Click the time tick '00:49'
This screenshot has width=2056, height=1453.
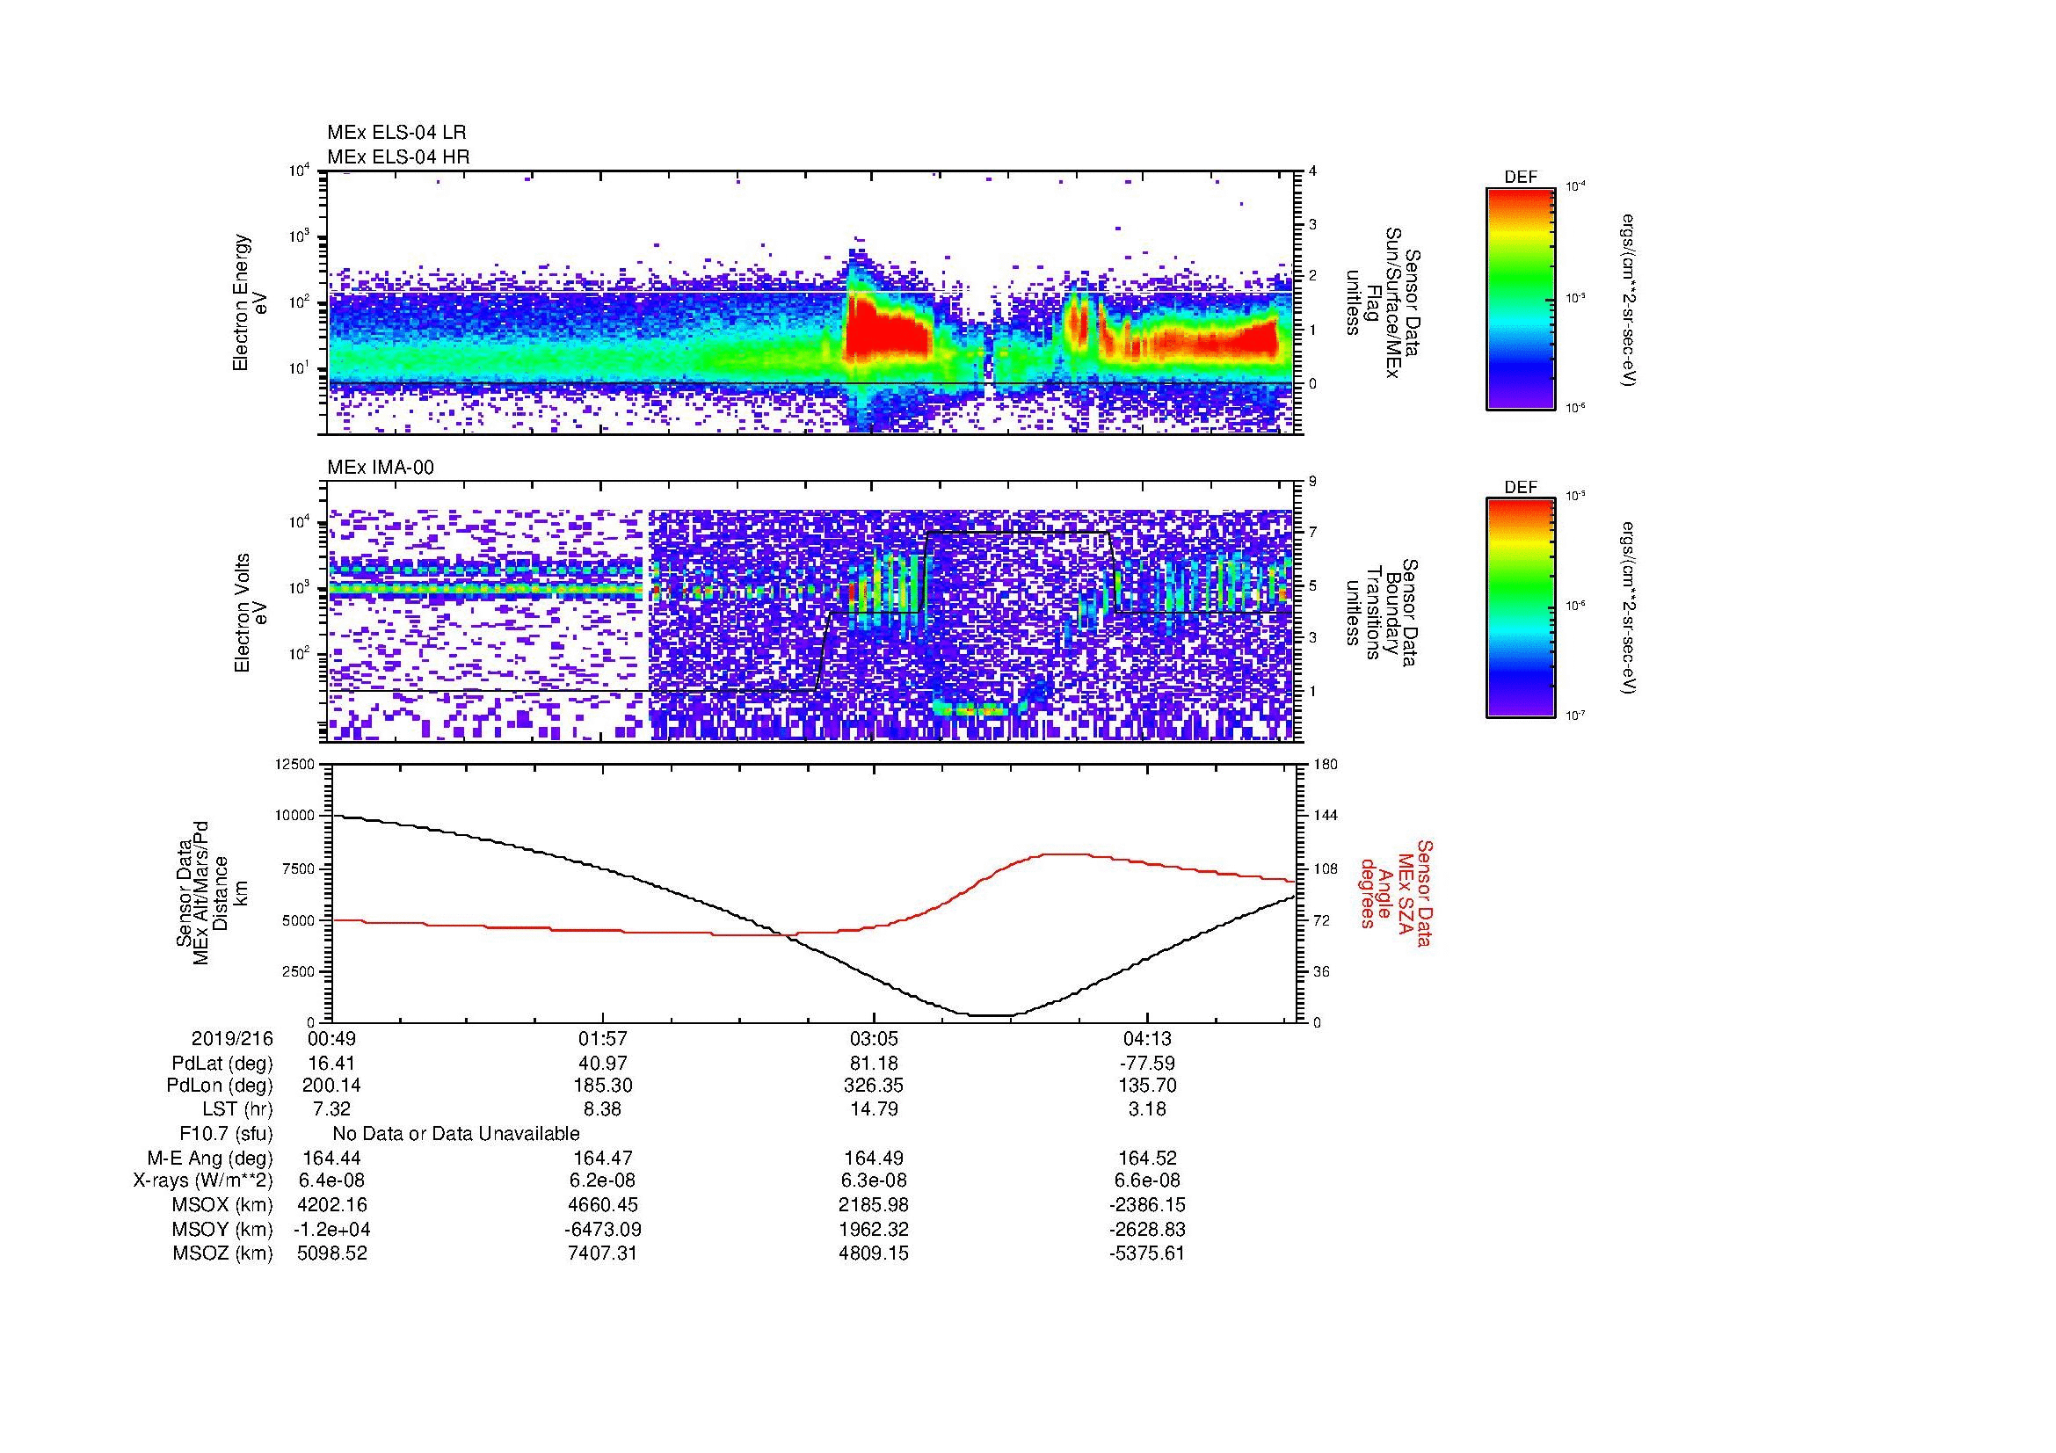[332, 1039]
